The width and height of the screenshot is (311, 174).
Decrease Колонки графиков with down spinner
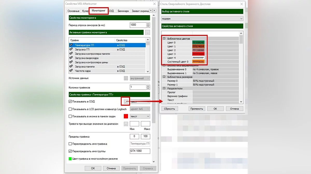click(148, 88)
